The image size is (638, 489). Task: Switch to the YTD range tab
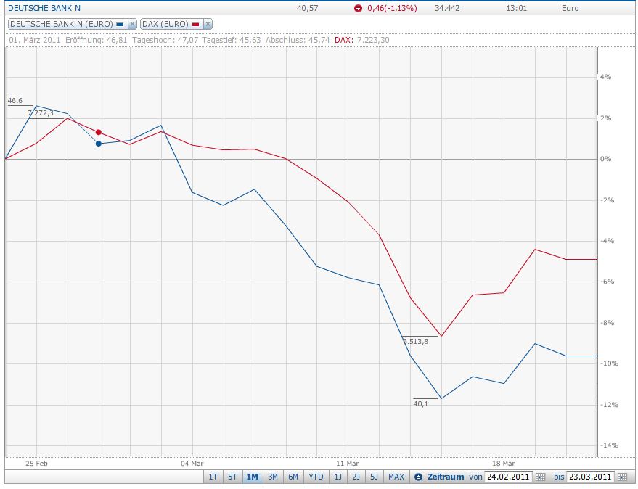tap(315, 477)
